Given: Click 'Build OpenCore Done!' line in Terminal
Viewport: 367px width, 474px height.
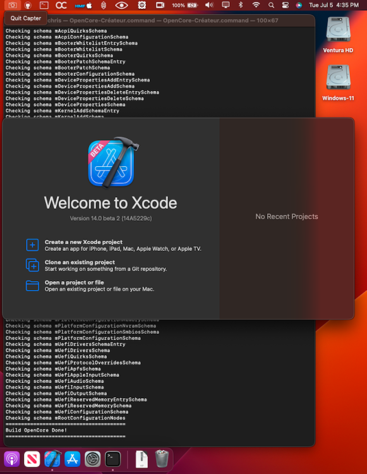Looking at the screenshot, I should 36,430.
